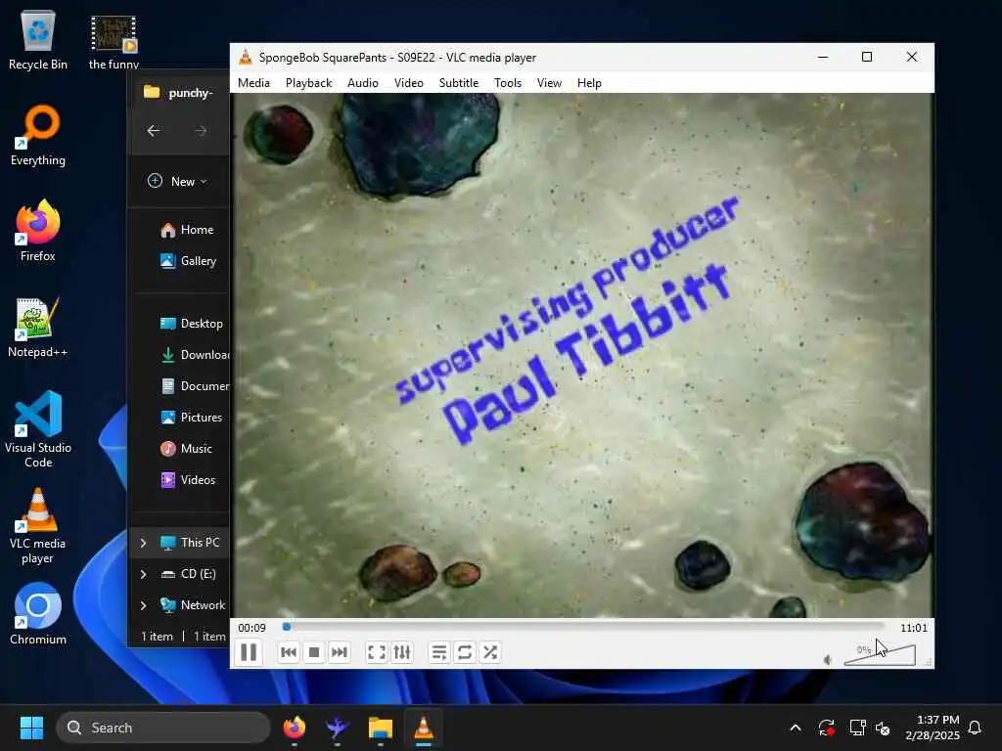Image resolution: width=1002 pixels, height=751 pixels.
Task: Open File Explorer from the taskbar
Action: click(381, 728)
